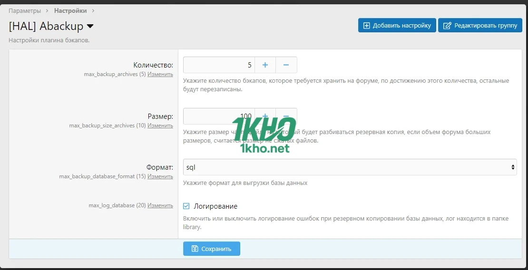This screenshot has width=528, height=270.
Task: Toggle the Логирование checkbox
Action: click(x=186, y=206)
